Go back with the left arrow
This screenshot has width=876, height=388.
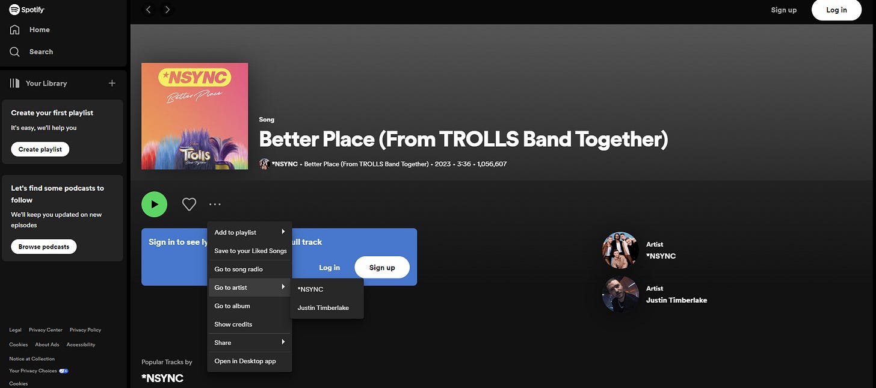point(149,10)
